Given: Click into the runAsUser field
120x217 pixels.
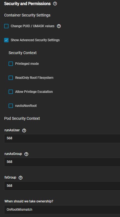Looking at the screenshot, I should tap(62, 138).
